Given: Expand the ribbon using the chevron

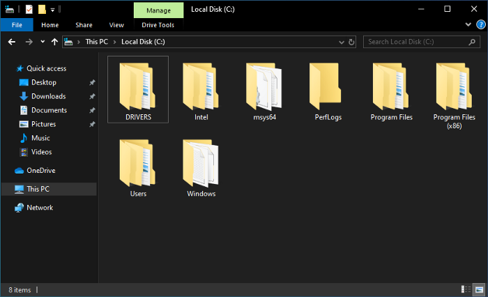Looking at the screenshot, I should [x=469, y=24].
